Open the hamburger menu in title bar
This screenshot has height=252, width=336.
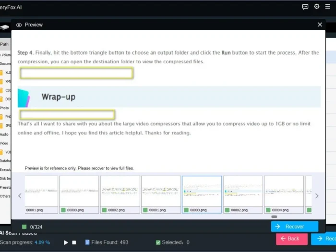pyautogui.click(x=328, y=7)
